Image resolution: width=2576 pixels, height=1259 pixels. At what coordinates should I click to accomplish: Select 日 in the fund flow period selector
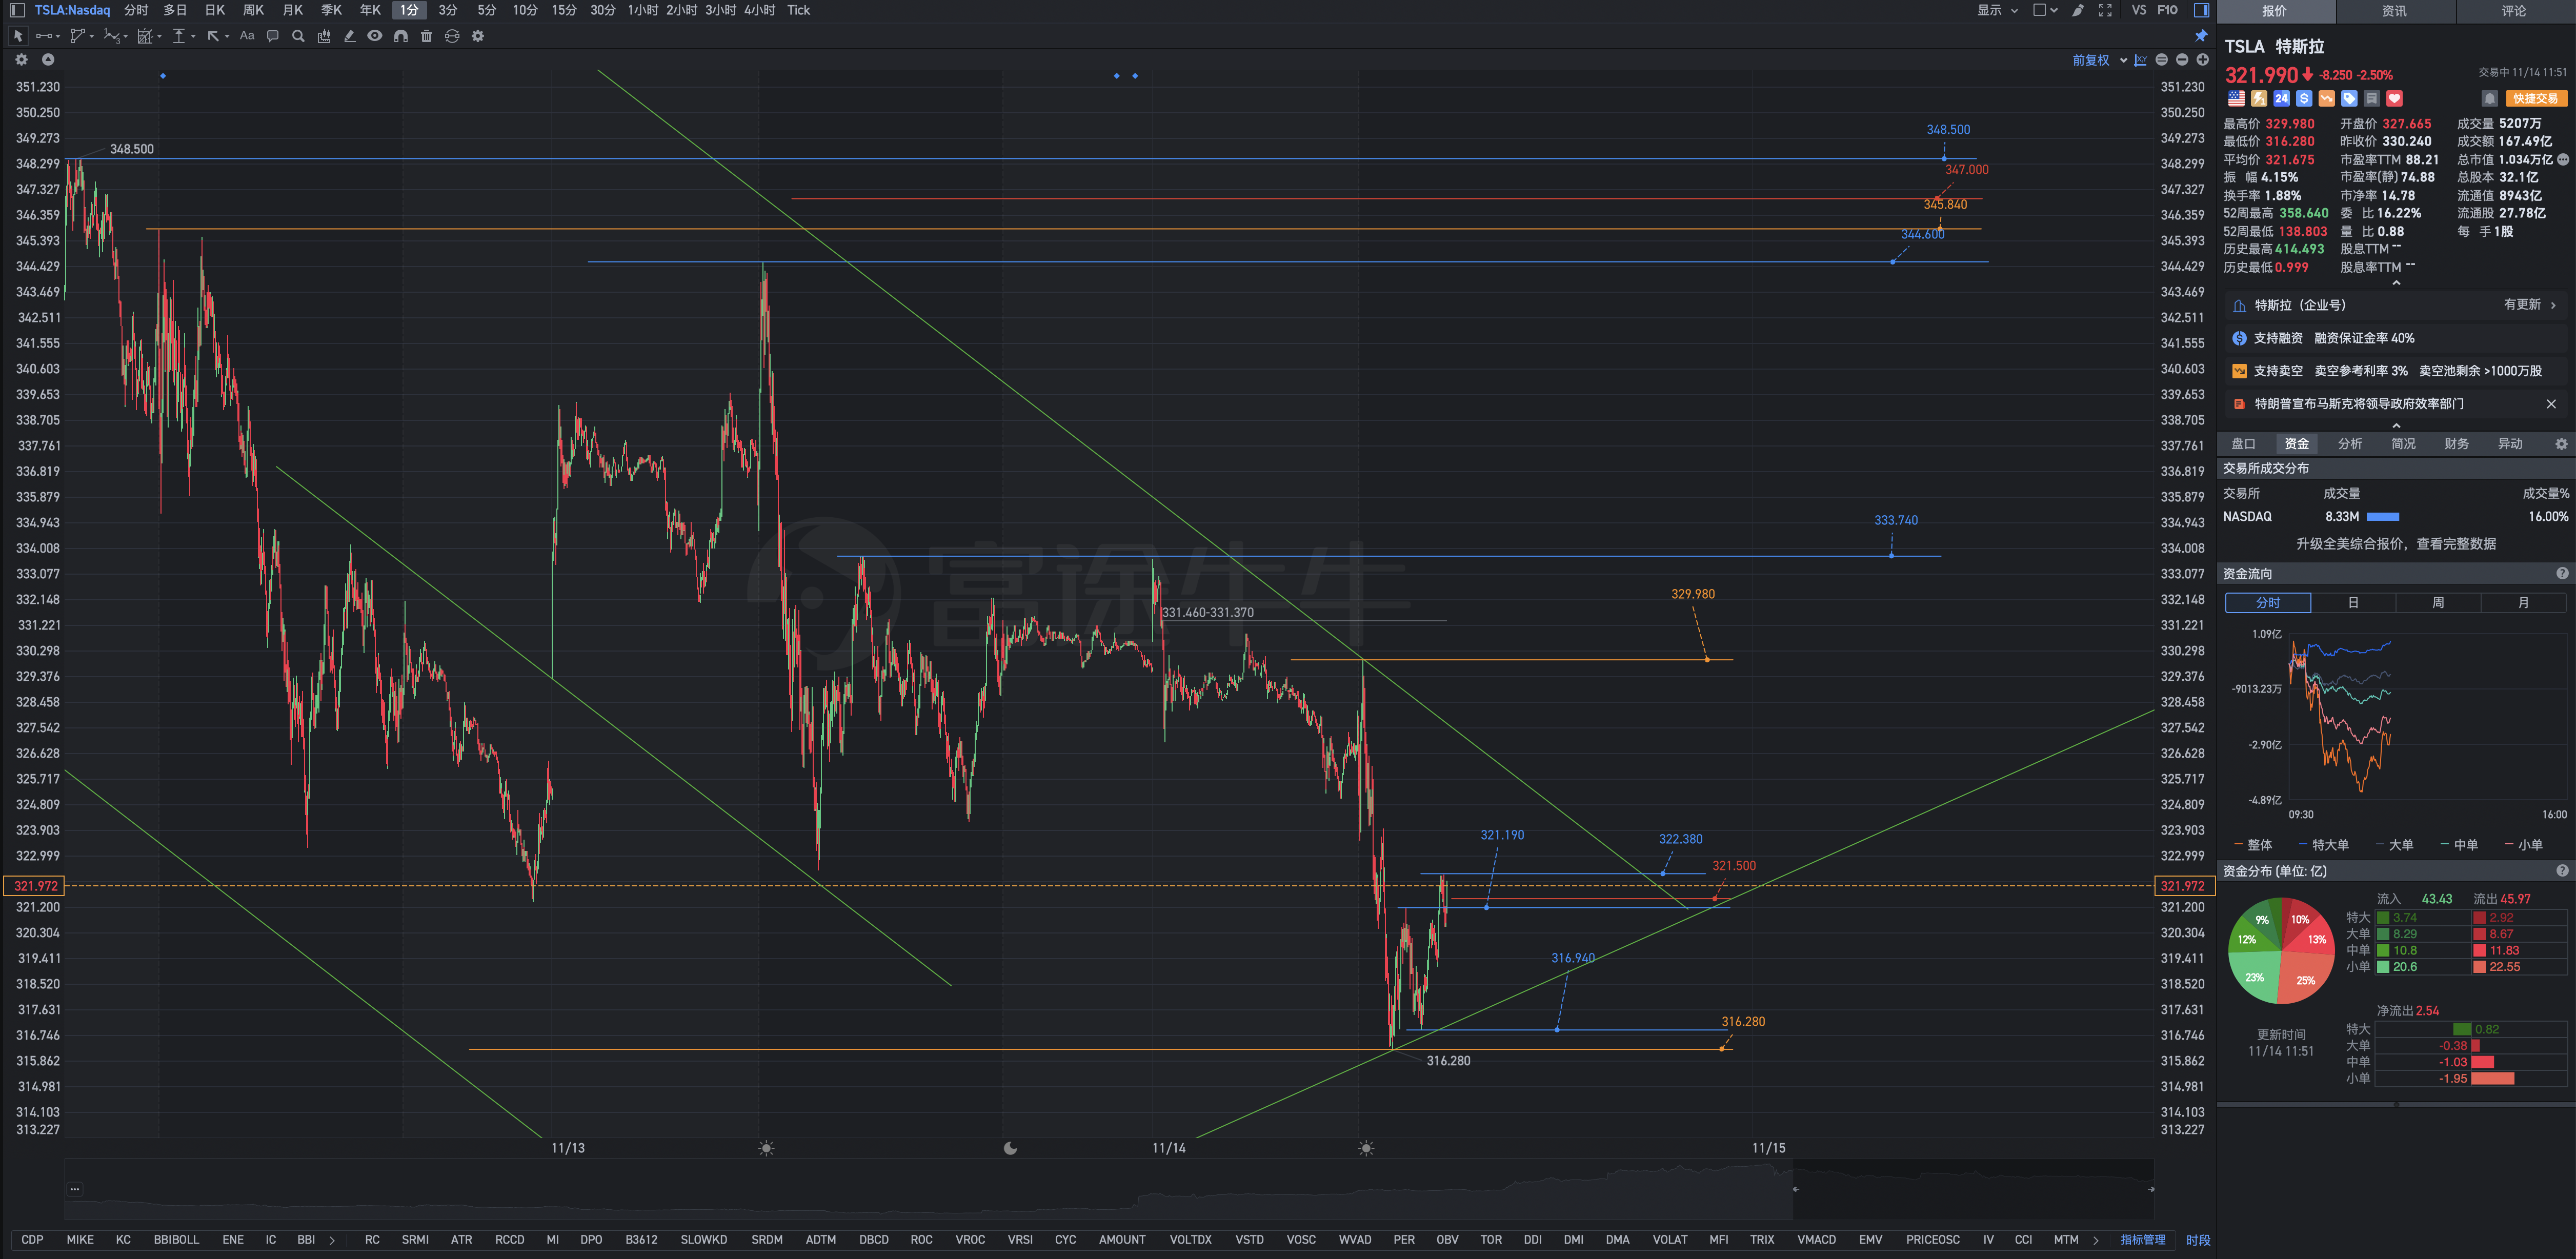(x=2353, y=603)
